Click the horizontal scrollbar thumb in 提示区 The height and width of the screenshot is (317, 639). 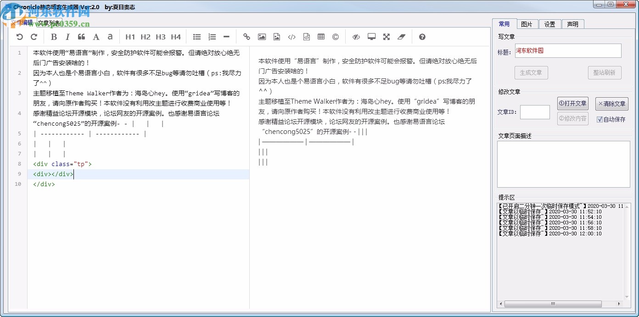point(553,304)
